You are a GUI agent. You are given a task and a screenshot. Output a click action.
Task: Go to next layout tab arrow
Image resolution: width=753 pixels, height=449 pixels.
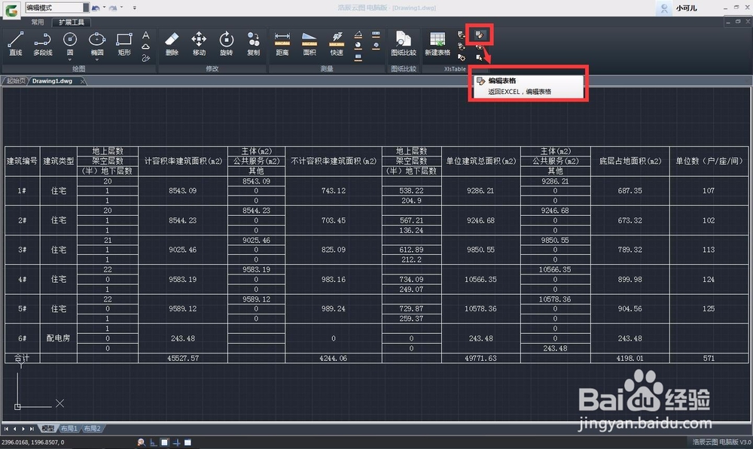pos(23,429)
